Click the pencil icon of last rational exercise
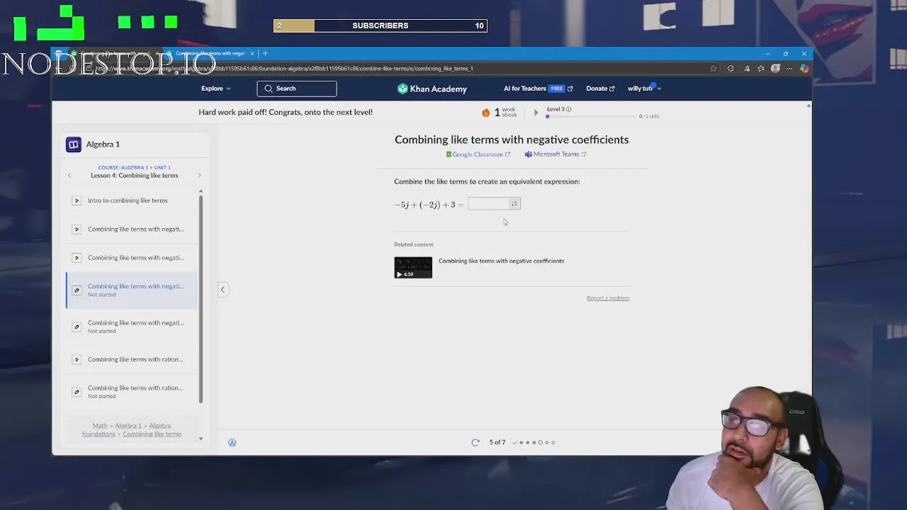The height and width of the screenshot is (510, 907). pyautogui.click(x=77, y=392)
